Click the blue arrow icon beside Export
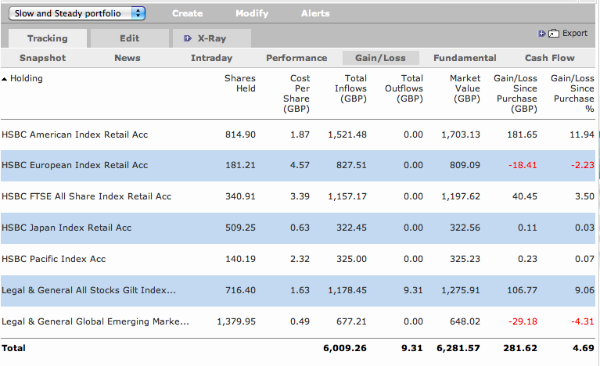Screen dimensions: 600x366 pyautogui.click(x=541, y=34)
